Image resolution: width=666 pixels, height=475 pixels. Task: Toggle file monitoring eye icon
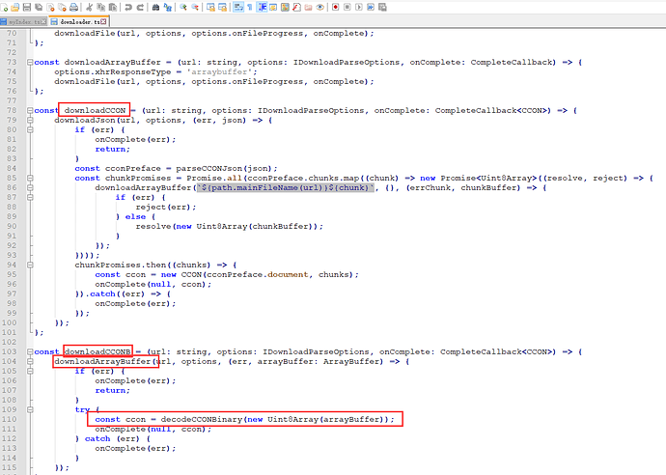click(320, 7)
